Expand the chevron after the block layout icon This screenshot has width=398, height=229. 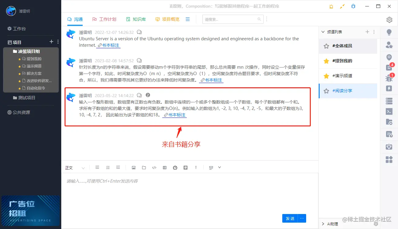pos(219,167)
